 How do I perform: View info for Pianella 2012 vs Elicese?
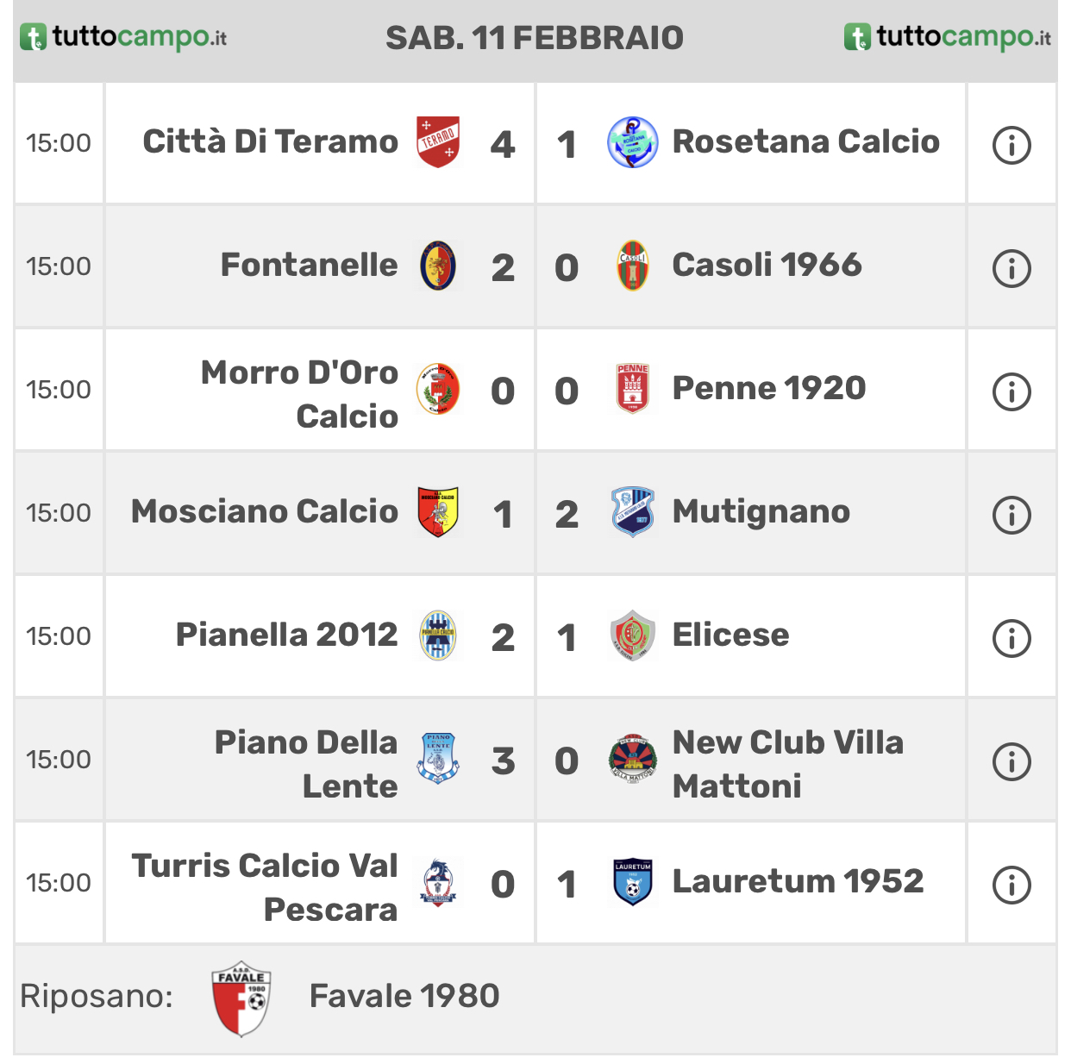[1012, 638]
